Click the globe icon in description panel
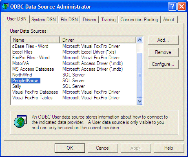Image resolution: width=188 pixels, height=157 pixels. click(20, 121)
